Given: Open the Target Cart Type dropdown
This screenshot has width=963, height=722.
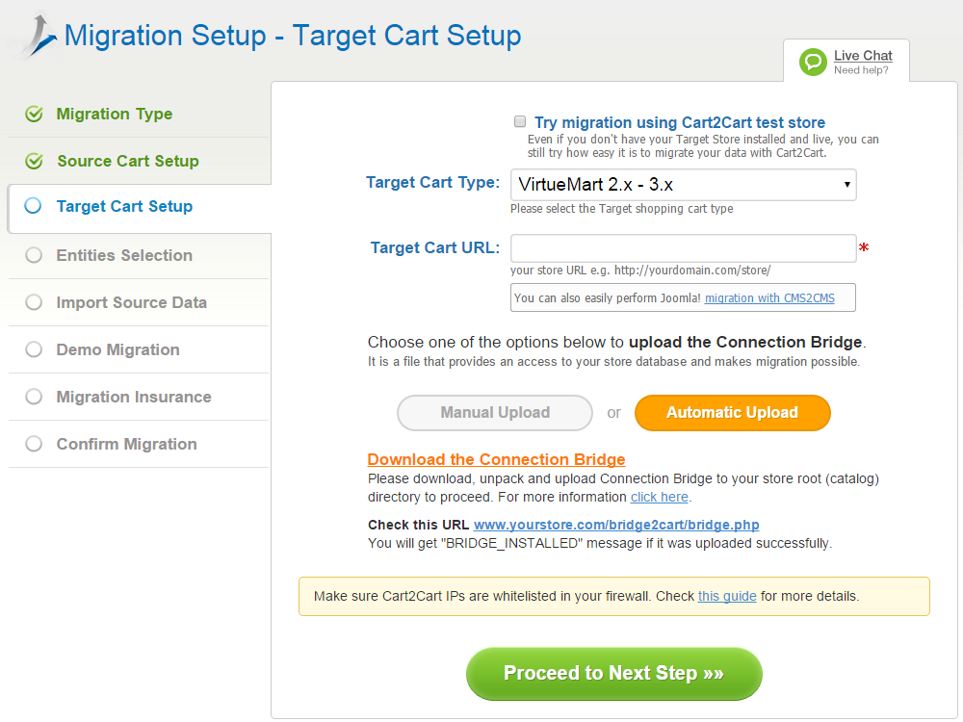Looking at the screenshot, I should 683,185.
